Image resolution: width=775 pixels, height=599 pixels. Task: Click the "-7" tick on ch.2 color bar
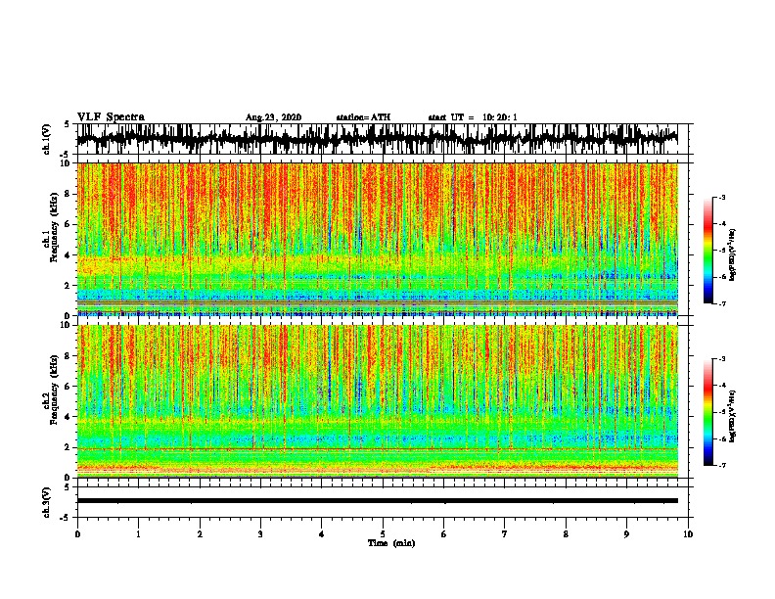[721, 466]
